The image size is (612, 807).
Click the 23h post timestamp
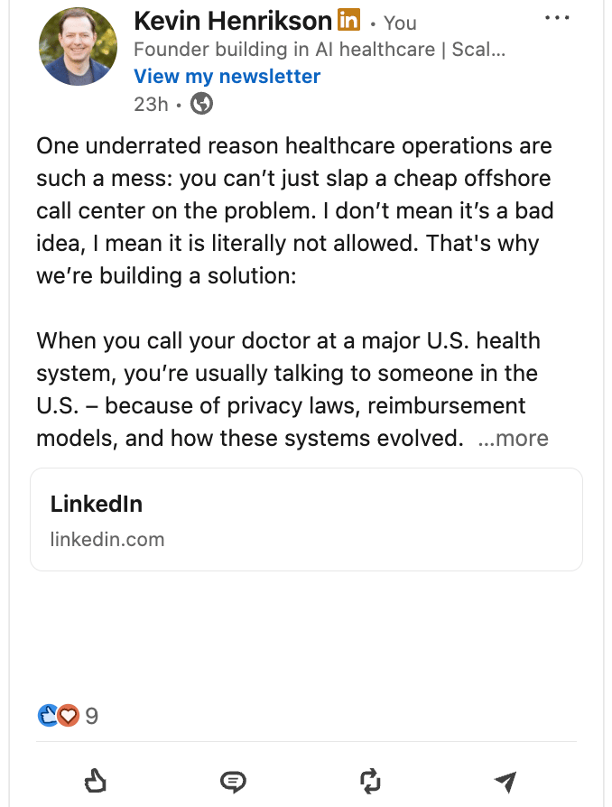click(151, 104)
